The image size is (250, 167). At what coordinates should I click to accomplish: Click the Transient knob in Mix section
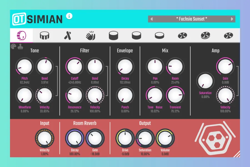click(x=175, y=95)
